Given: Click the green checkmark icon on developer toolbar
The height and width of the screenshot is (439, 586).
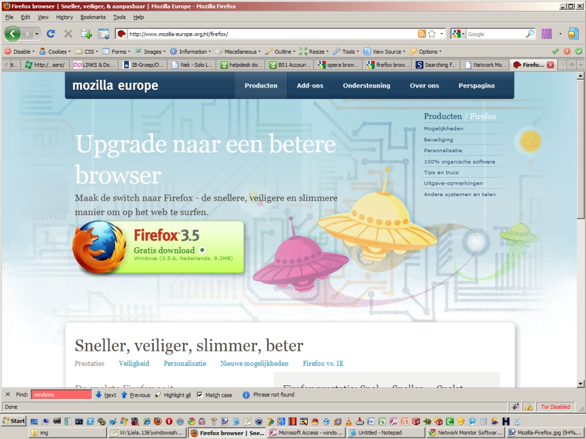Looking at the screenshot, I should pyautogui.click(x=555, y=51).
